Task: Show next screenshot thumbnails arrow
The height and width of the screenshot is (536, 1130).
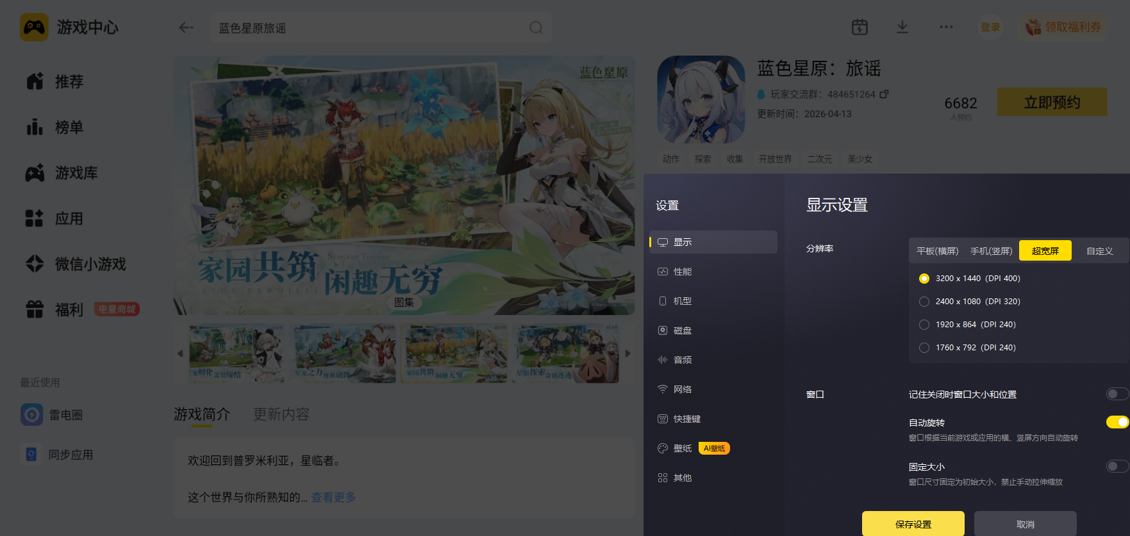Action: coord(628,353)
